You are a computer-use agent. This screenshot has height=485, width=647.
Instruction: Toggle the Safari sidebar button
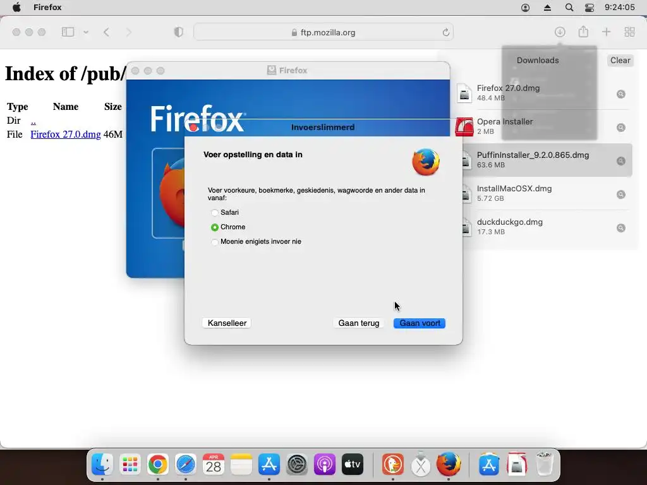(x=68, y=32)
